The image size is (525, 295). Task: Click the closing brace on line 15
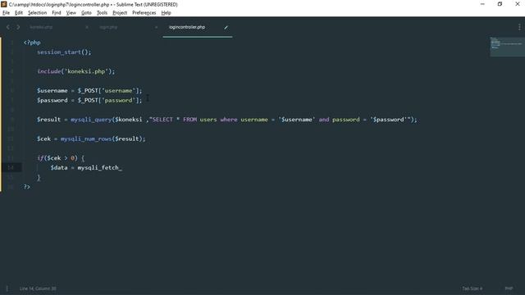click(39, 177)
